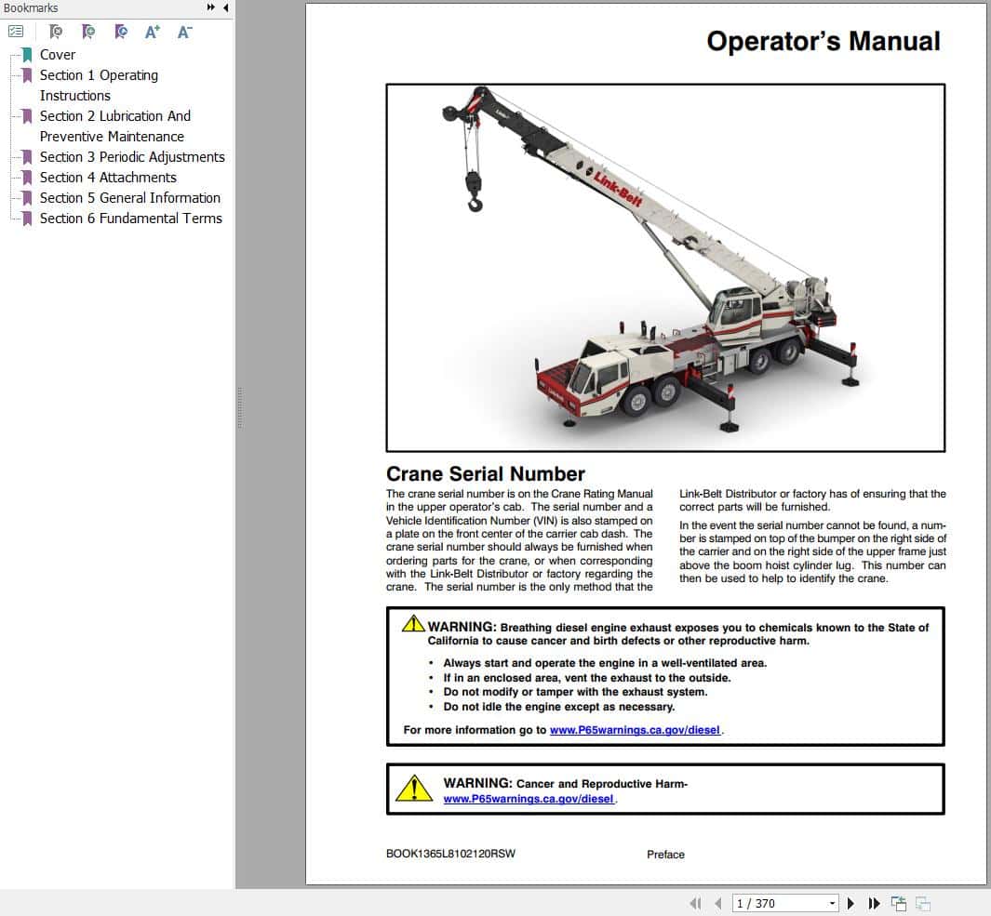The width and height of the screenshot is (991, 916).
Task: Decrease bookmark text size with A- icon
Action: (x=183, y=31)
